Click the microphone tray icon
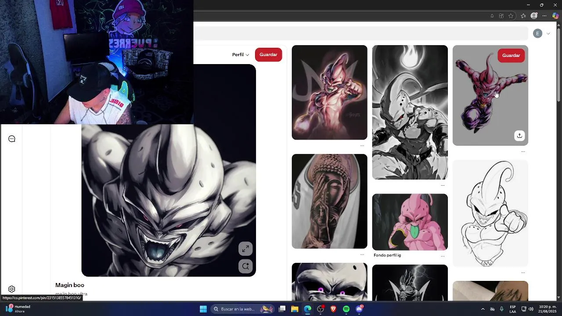The width and height of the screenshot is (562, 316). tap(501, 309)
